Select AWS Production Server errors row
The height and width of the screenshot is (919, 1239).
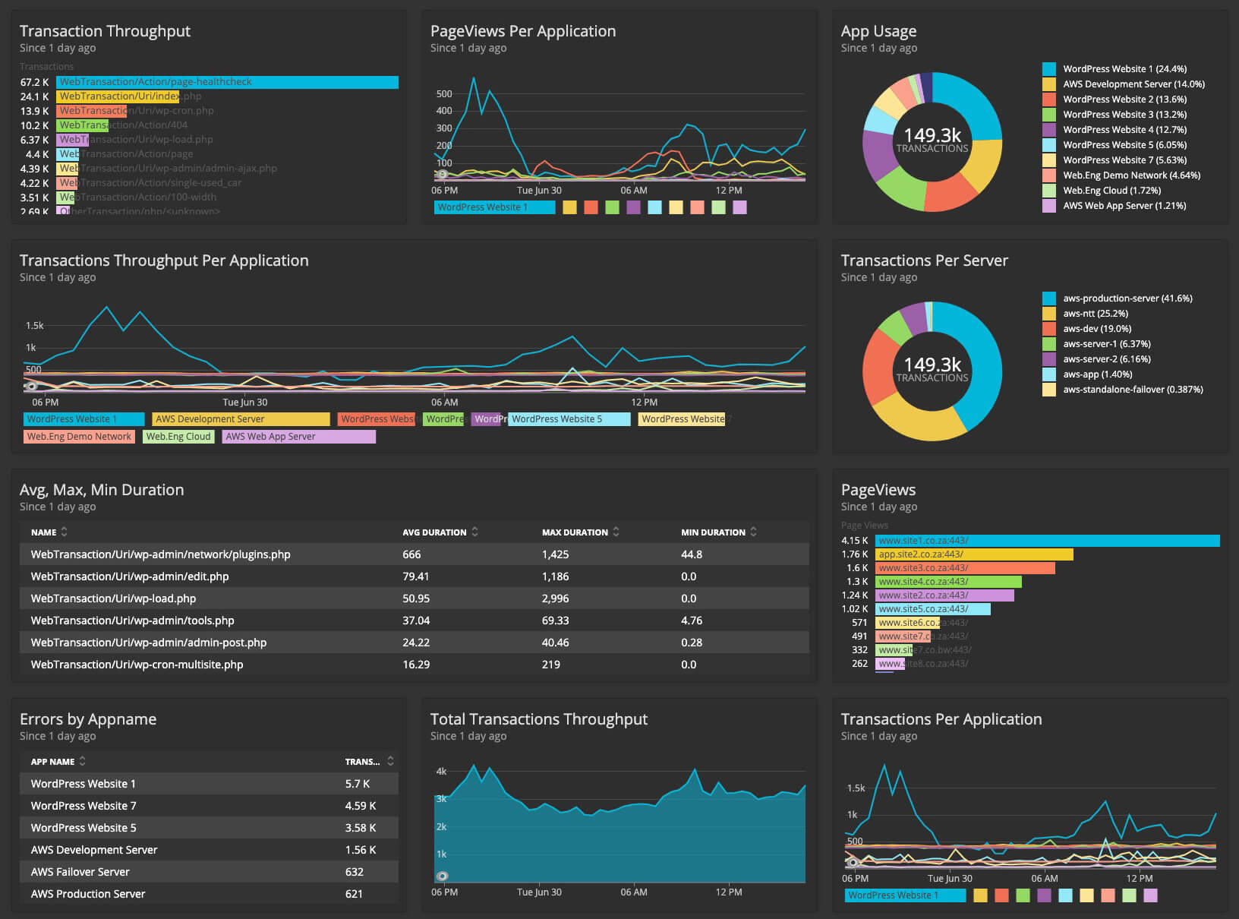(209, 894)
